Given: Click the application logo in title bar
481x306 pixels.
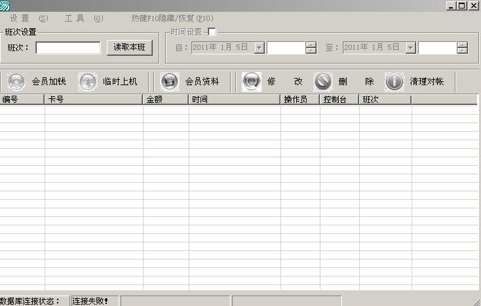Looking at the screenshot, I should pyautogui.click(x=5, y=5).
